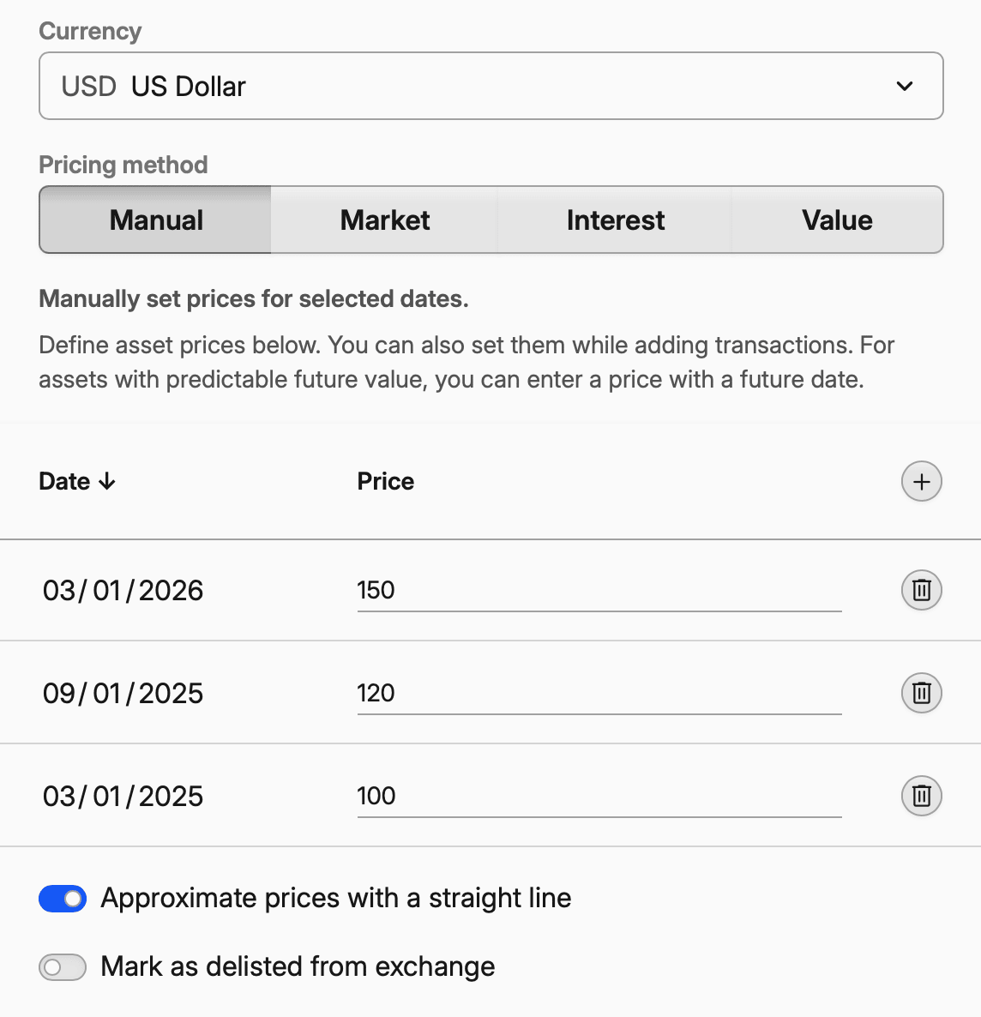Click the 03/01/2025 date field
Image resolution: width=981 pixels, height=1017 pixels.
[123, 796]
